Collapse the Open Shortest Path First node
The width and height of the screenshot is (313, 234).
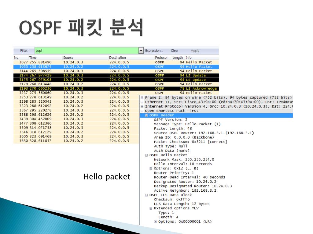coord(142,111)
